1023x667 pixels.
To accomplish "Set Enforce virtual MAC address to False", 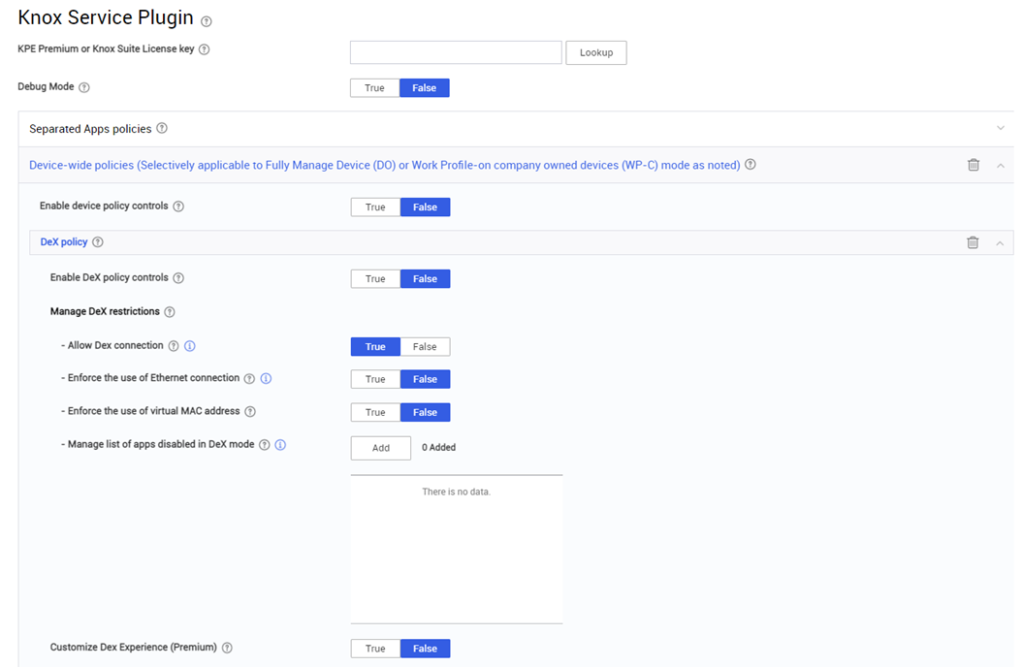I will tap(425, 413).
